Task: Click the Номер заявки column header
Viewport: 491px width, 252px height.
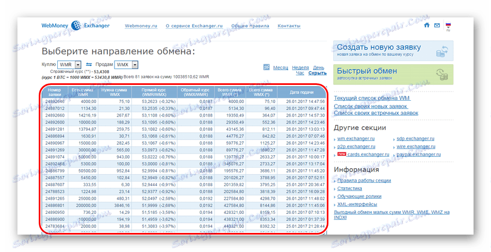Action: pyautogui.click(x=55, y=92)
